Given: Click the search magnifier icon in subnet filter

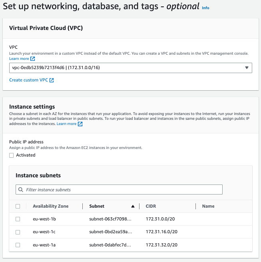Looking at the screenshot, I should (x=20, y=190).
